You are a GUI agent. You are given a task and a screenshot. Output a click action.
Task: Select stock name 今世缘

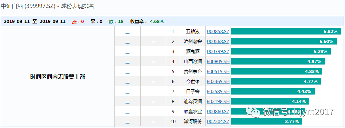tap(193, 81)
